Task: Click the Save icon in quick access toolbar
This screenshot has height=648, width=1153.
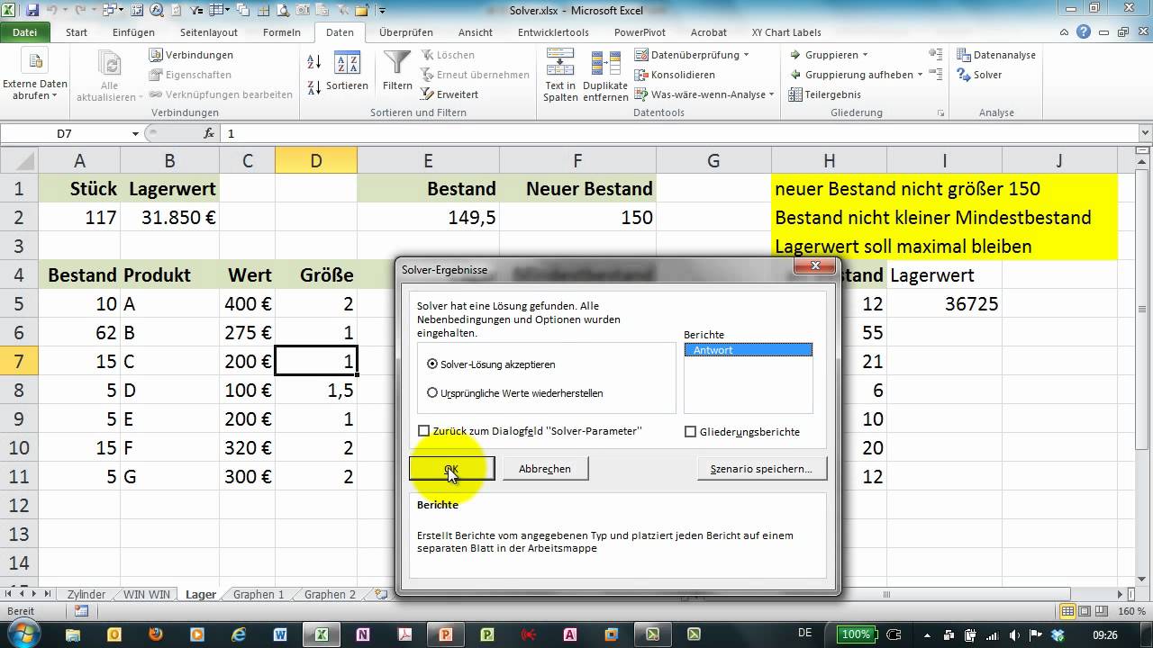Action: pyautogui.click(x=33, y=11)
